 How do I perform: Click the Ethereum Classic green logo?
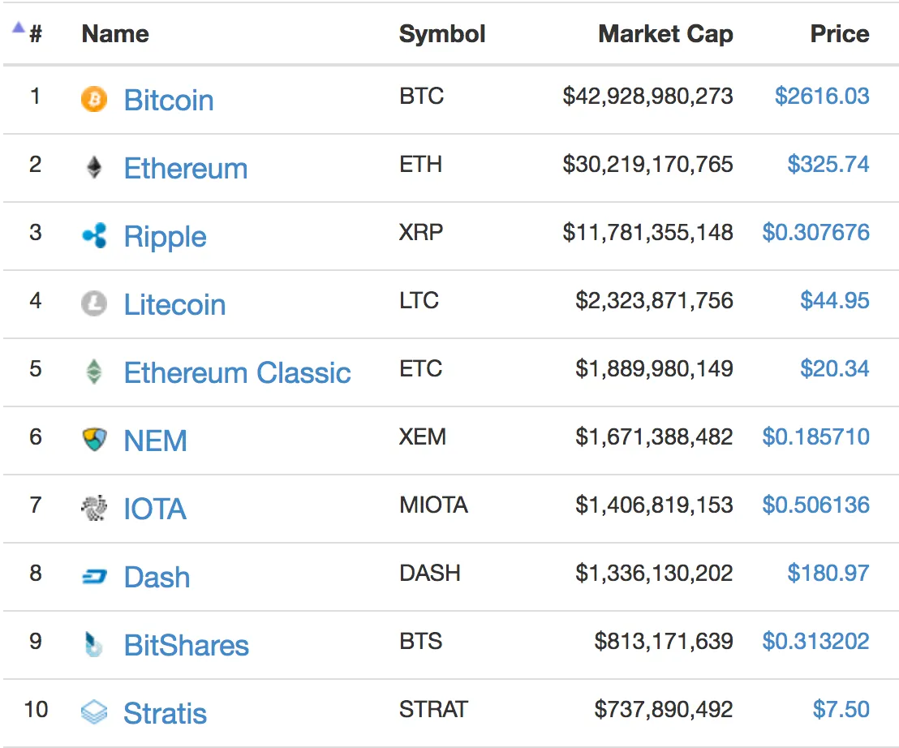tap(94, 372)
